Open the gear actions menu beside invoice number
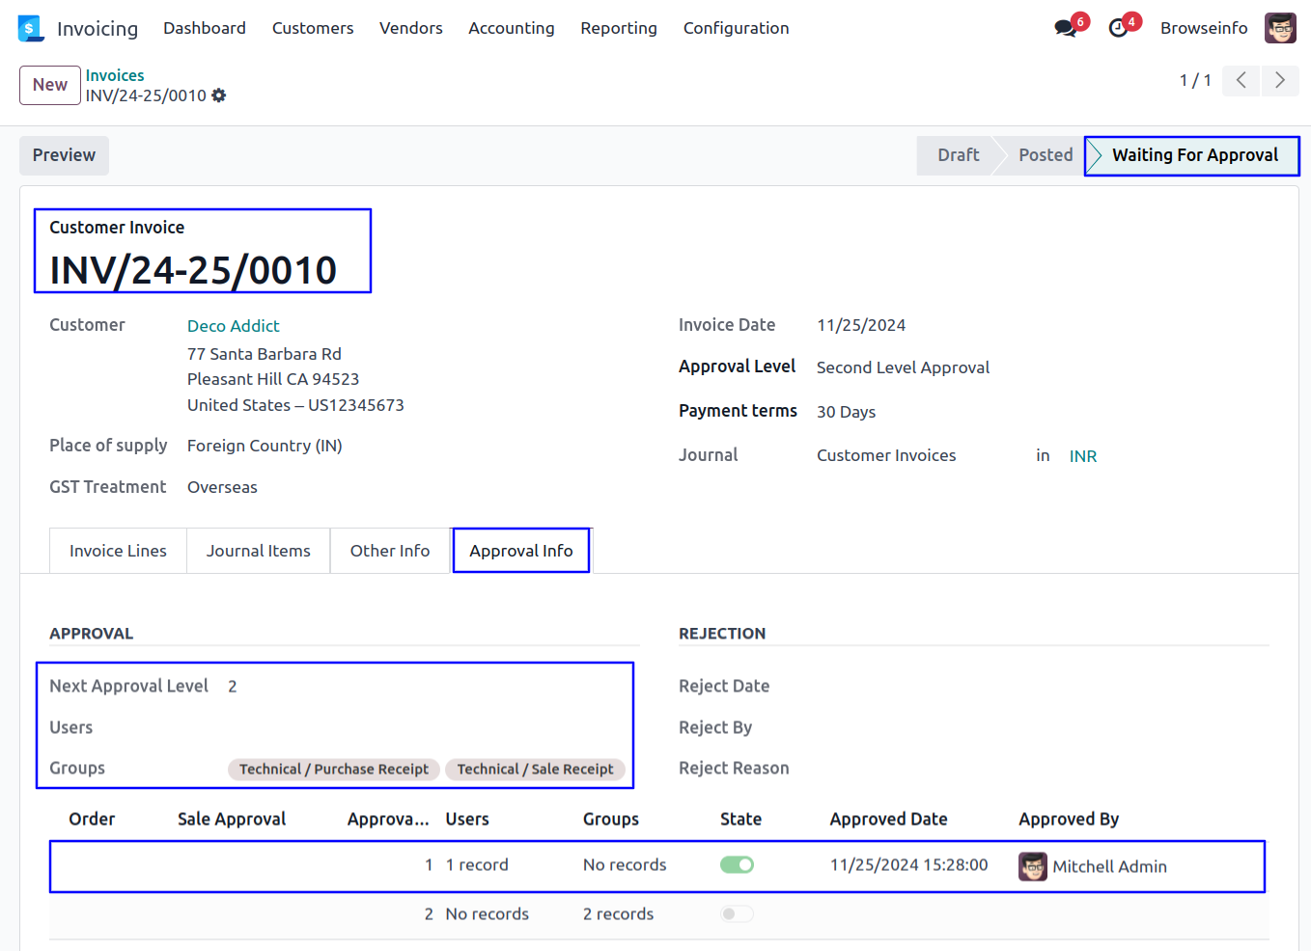The height and width of the screenshot is (951, 1311). (219, 95)
